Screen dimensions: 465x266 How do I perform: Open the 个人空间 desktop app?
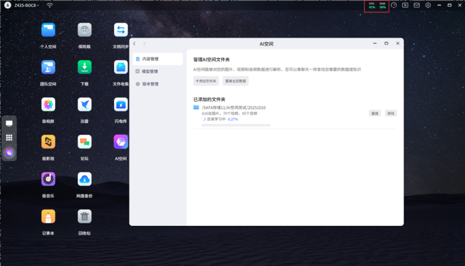(x=48, y=30)
